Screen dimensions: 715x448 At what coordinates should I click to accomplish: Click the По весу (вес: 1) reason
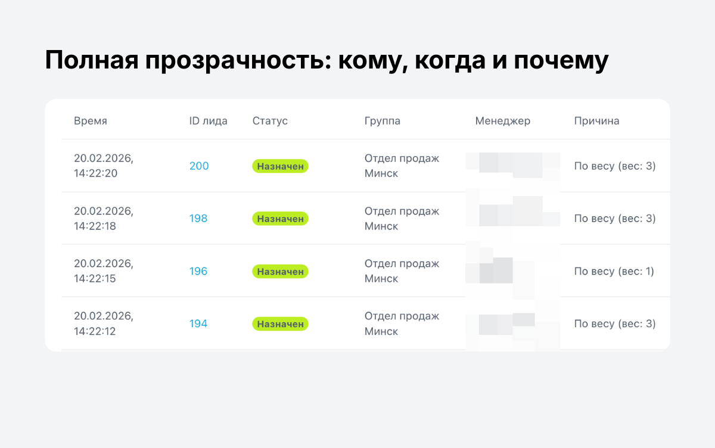coord(614,272)
